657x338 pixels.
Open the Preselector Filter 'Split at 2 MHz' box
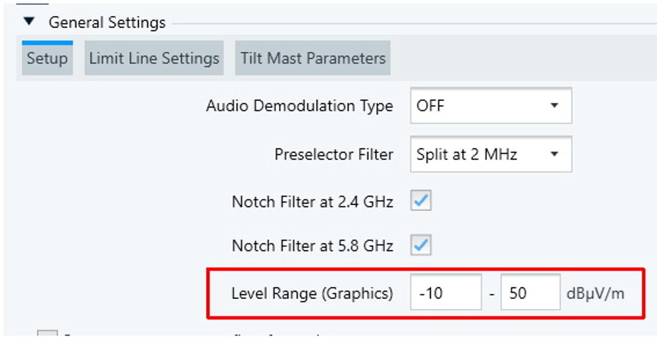pyautogui.click(x=477, y=154)
